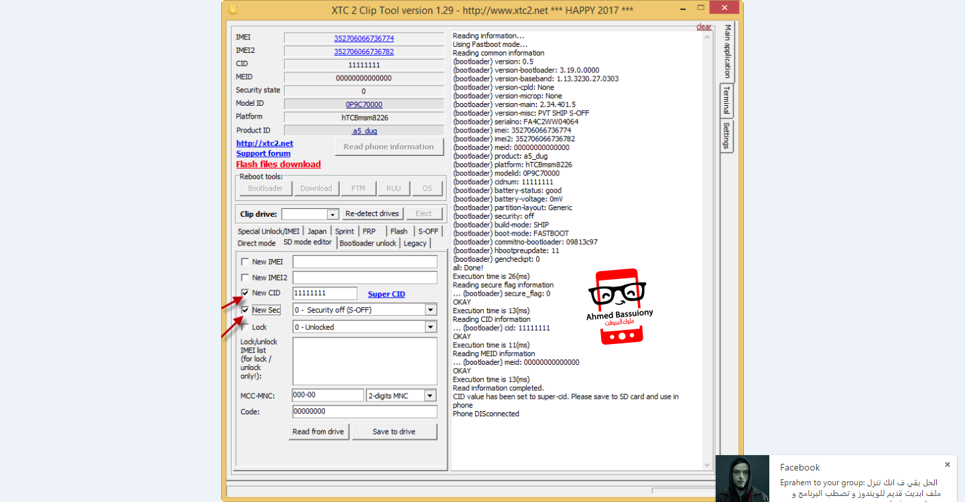
Task: Click the Eject button
Action: (424, 214)
